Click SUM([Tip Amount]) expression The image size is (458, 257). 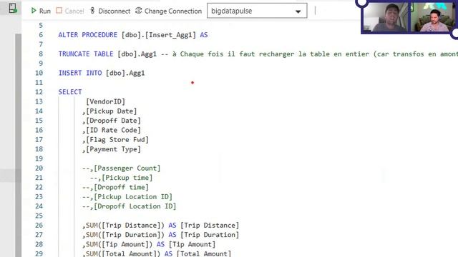(x=120, y=244)
